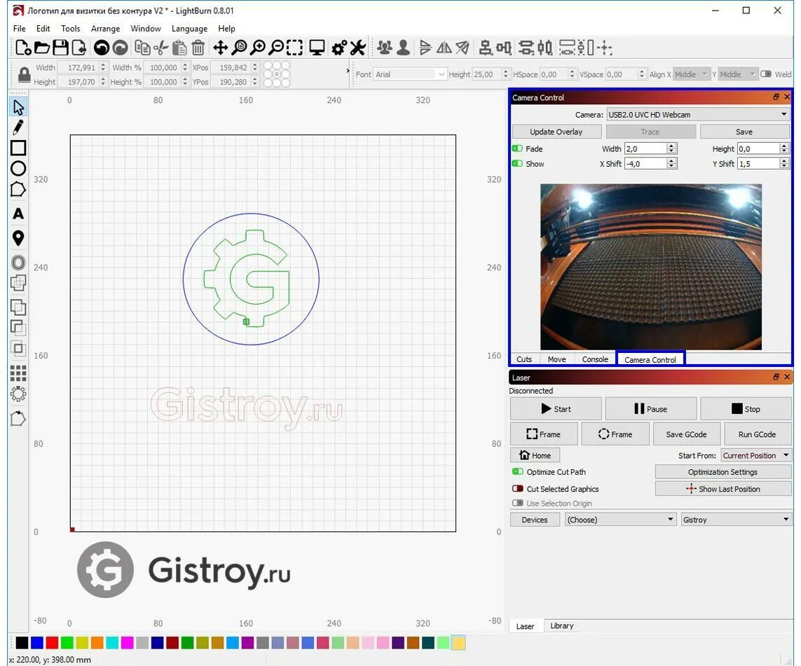The height and width of the screenshot is (666, 801).
Task: Toggle the aspect ratio lock icon
Action: pos(24,75)
